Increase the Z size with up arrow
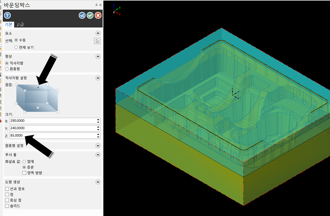Viewport: 330px width, 216px height. pos(98,134)
